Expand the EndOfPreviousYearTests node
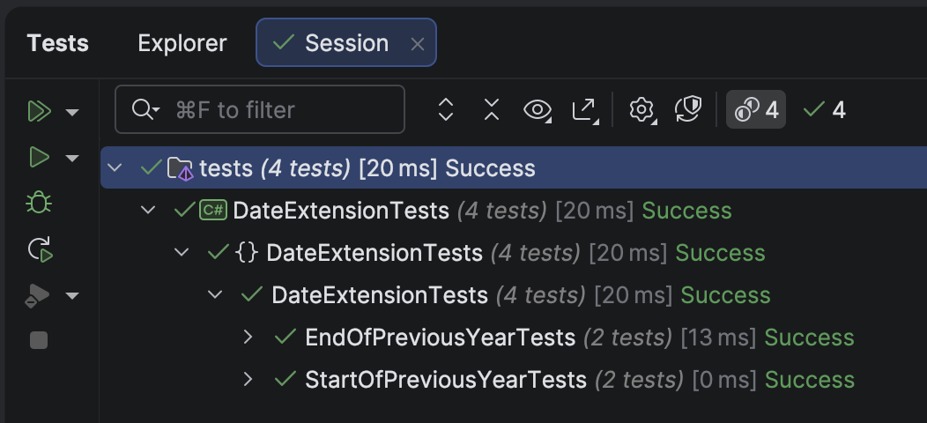Viewport: 927px width, 423px height. point(248,337)
